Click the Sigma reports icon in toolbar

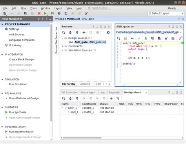coord(66,13)
